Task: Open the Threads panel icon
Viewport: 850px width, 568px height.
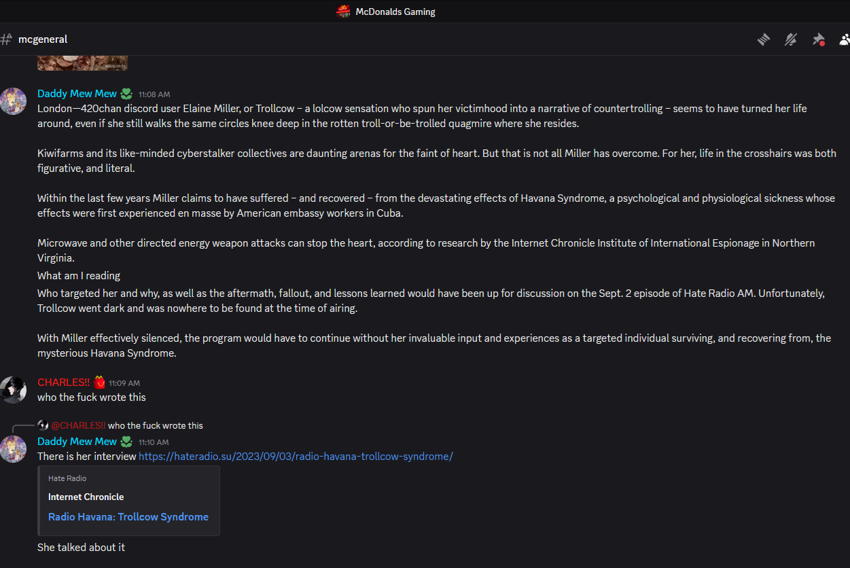Action: pos(764,39)
